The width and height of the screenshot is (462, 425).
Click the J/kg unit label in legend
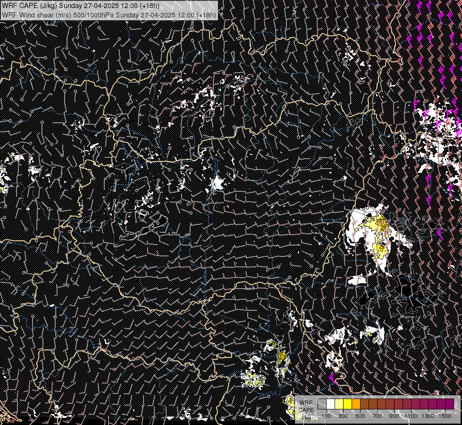coord(306,418)
